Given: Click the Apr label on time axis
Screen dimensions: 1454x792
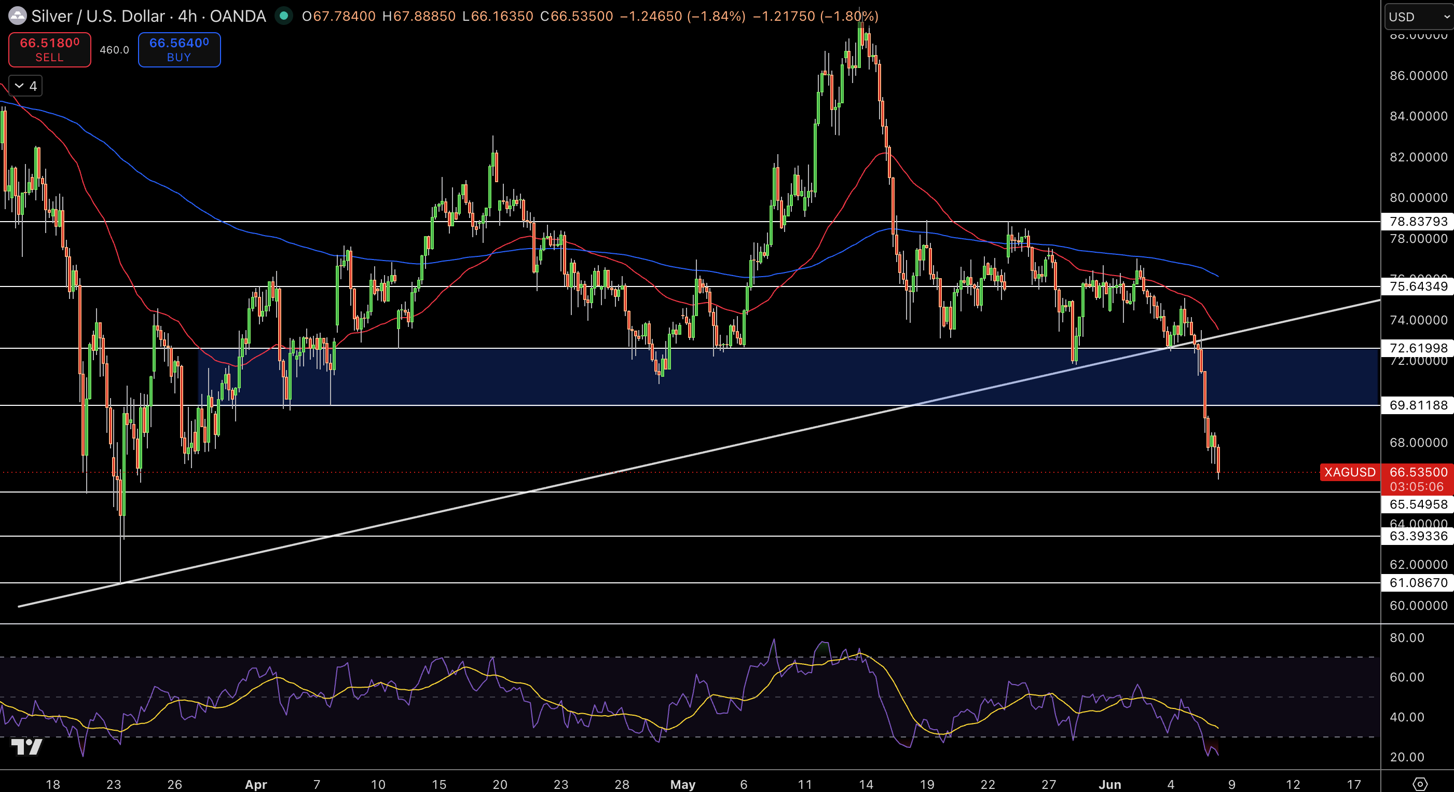Looking at the screenshot, I should point(256,784).
